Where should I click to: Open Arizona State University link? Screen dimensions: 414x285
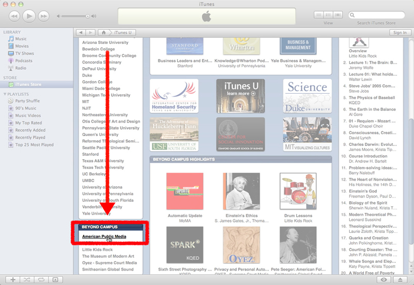click(x=105, y=42)
